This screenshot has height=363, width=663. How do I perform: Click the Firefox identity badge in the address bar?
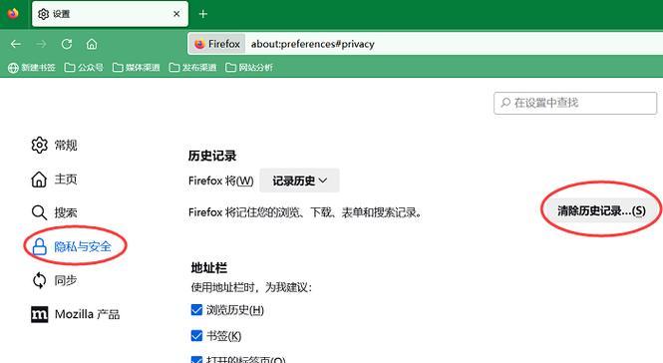[217, 44]
